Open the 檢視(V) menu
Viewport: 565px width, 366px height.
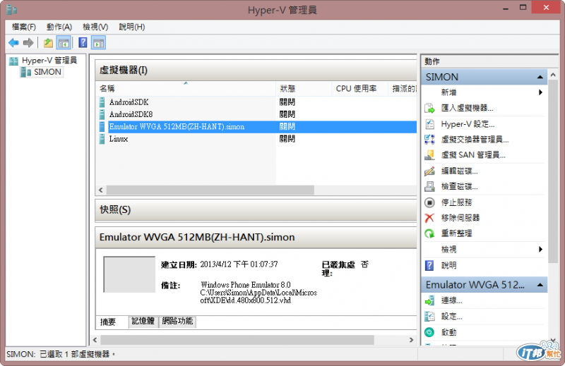(95, 27)
